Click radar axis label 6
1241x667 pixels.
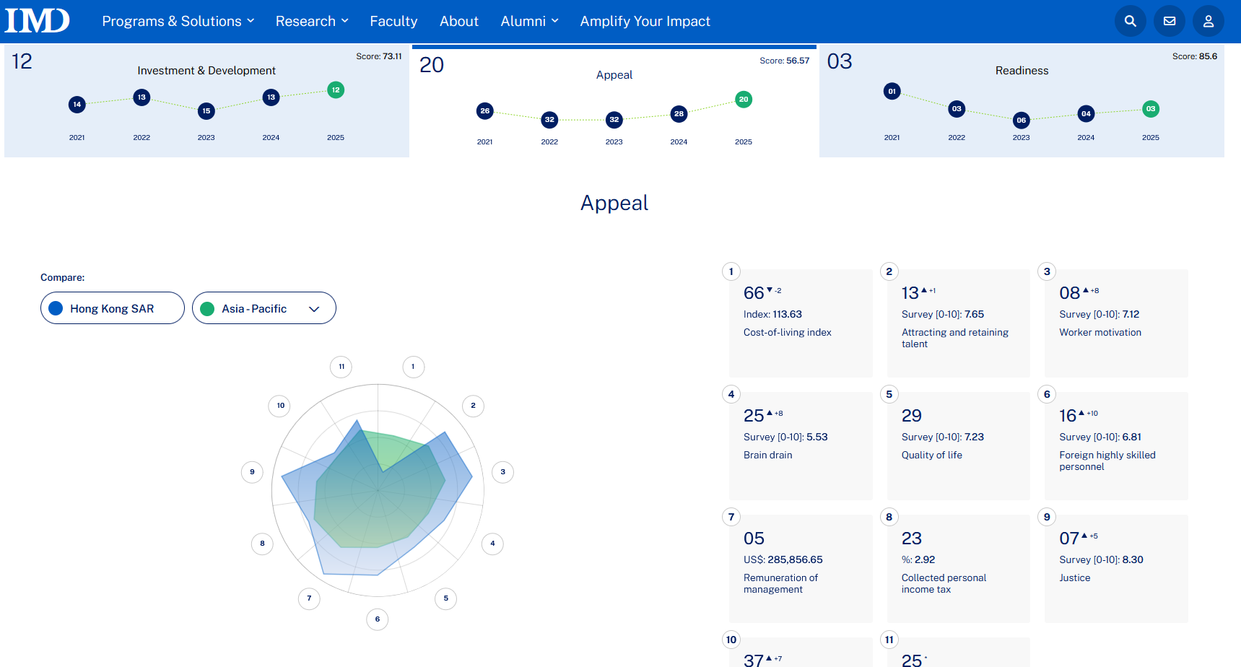pos(378,619)
